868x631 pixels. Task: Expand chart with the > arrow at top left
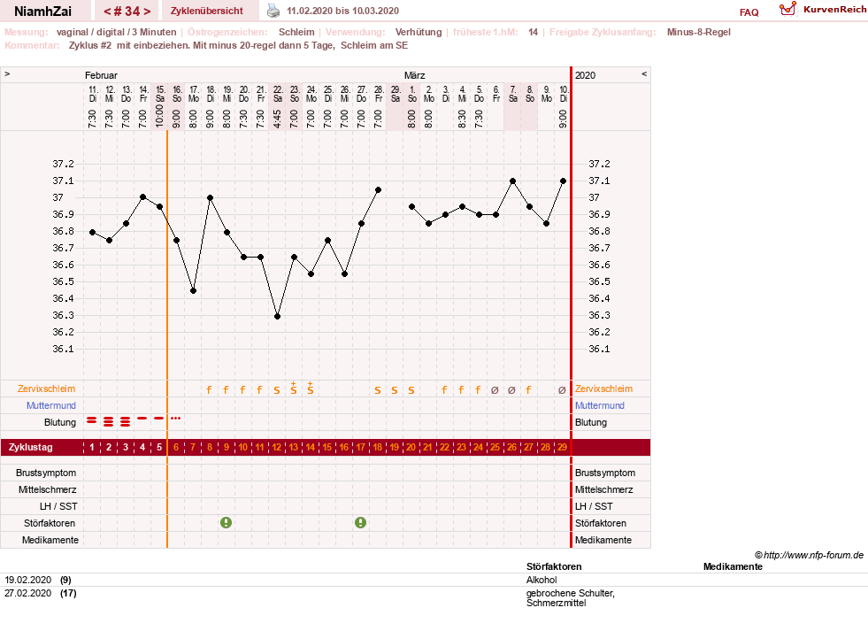(x=7, y=73)
